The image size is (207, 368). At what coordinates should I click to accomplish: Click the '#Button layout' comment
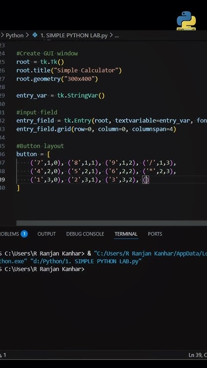[x=40, y=146]
